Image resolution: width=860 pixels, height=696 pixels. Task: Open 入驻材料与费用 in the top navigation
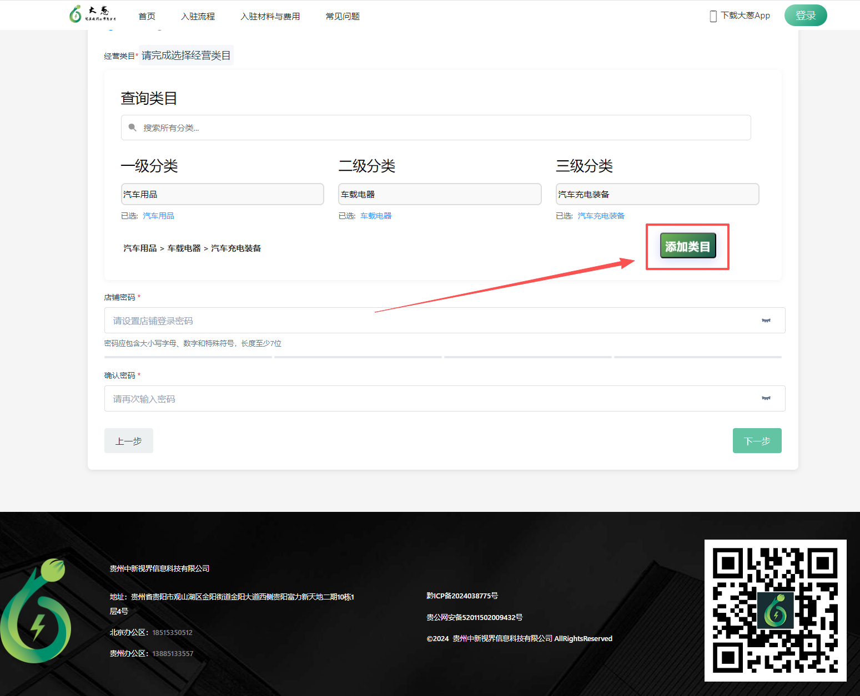pyautogui.click(x=270, y=17)
